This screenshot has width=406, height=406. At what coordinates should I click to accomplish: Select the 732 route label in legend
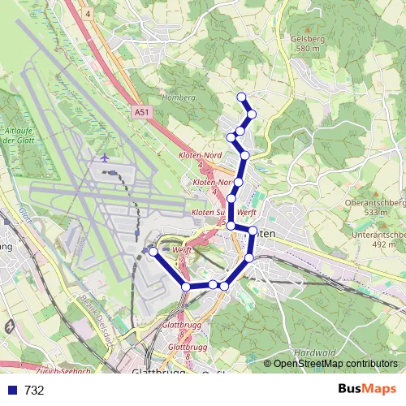coord(34,391)
